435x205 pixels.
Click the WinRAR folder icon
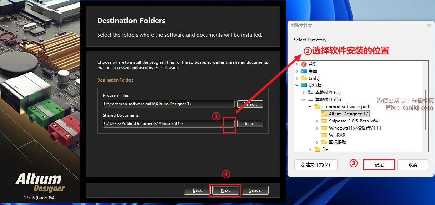click(x=324, y=135)
